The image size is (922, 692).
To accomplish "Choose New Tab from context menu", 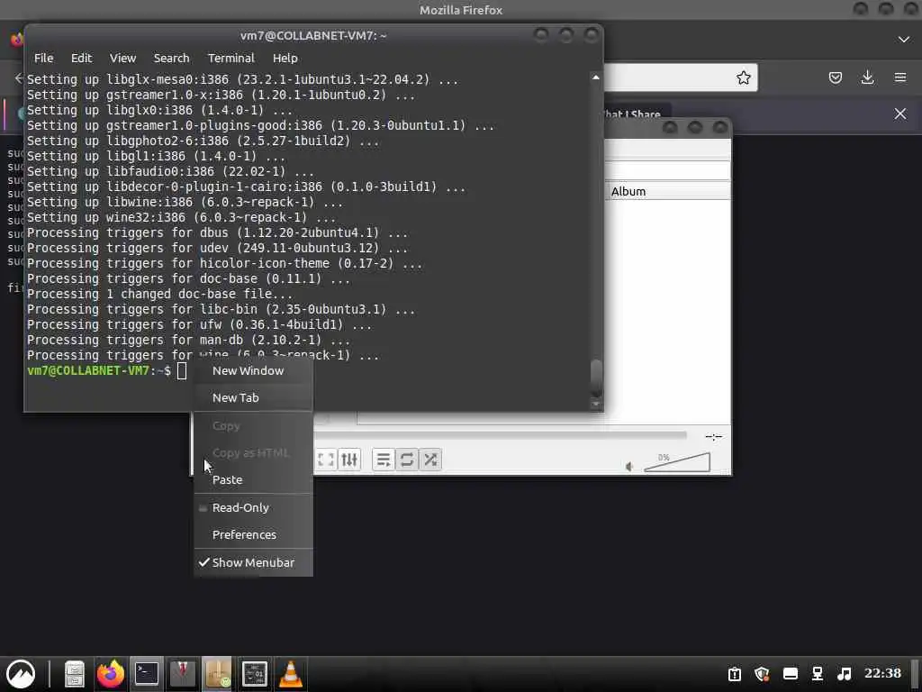I will pyautogui.click(x=253, y=397).
